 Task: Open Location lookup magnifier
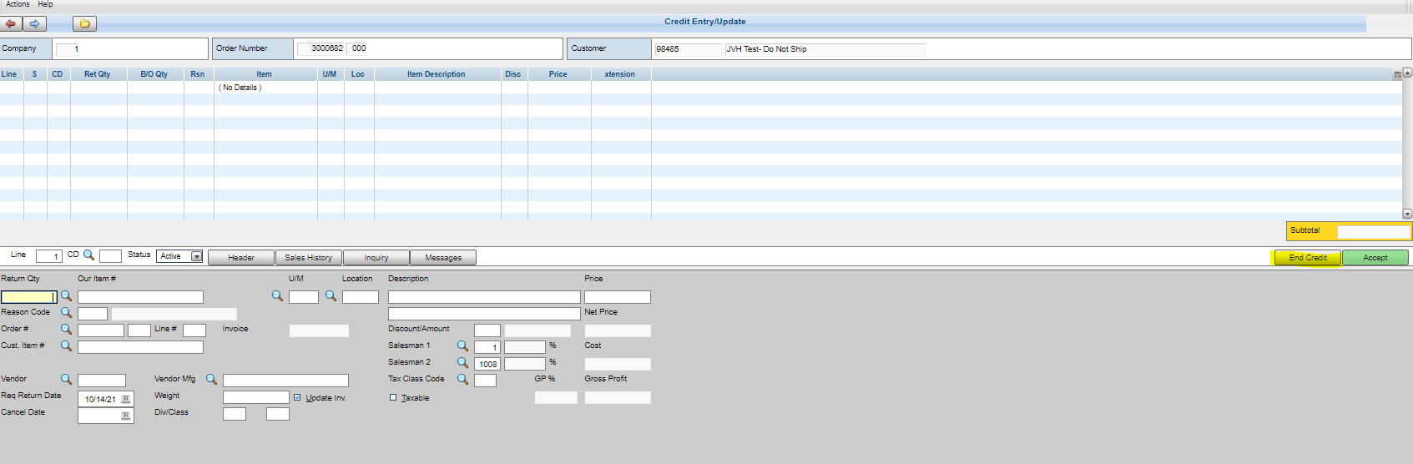tap(331, 295)
